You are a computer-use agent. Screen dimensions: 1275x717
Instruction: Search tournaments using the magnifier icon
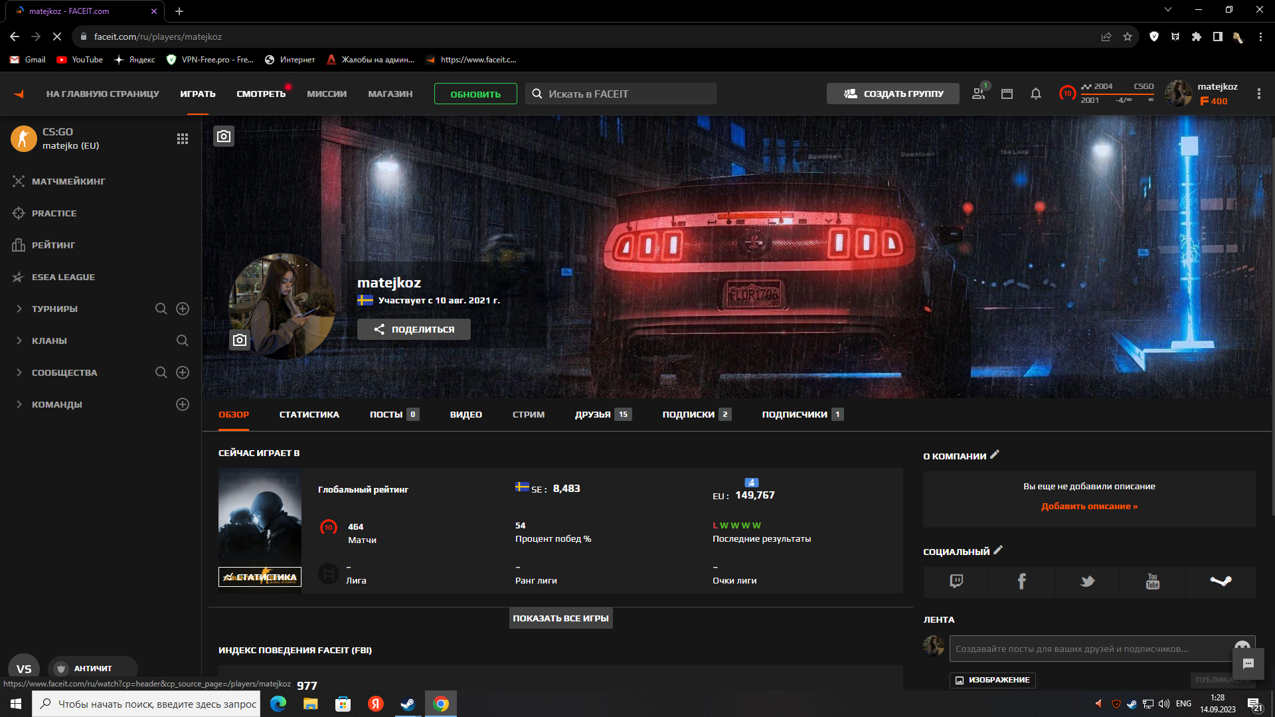[161, 309]
